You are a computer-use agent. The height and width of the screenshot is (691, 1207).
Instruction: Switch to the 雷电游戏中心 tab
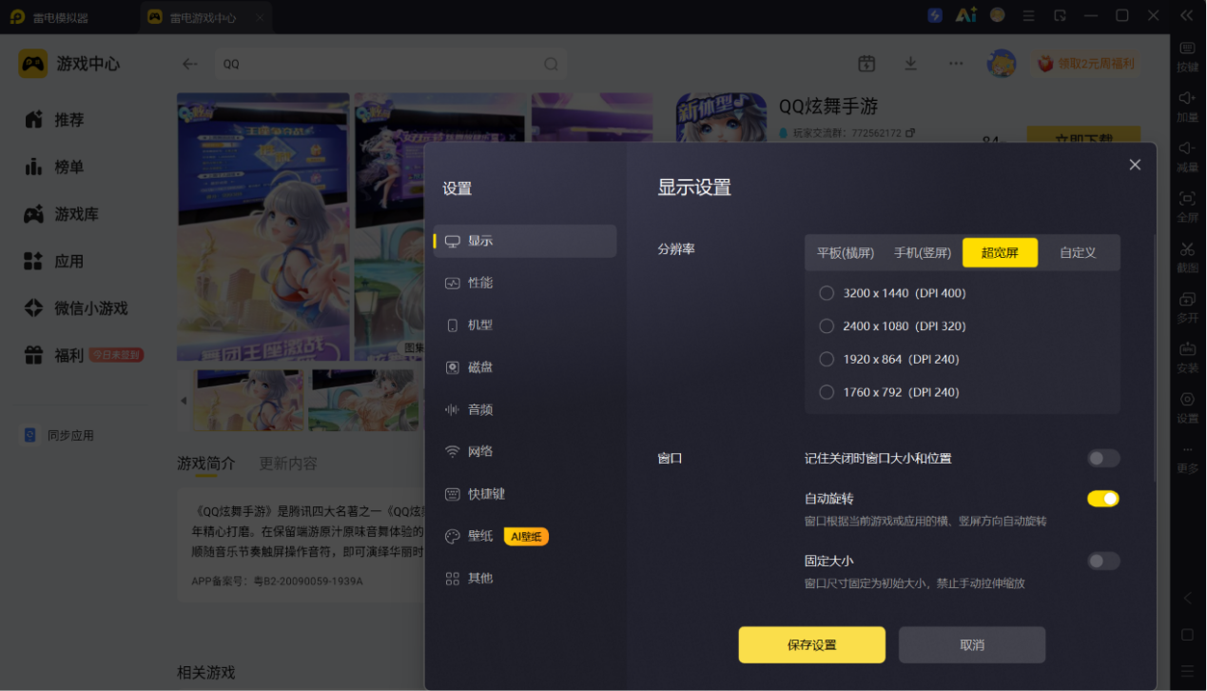click(205, 17)
